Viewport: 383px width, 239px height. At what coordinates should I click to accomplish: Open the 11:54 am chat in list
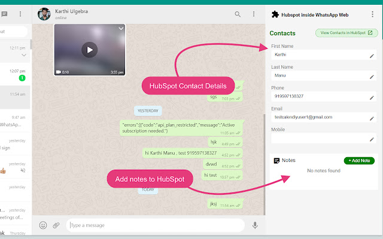(x=15, y=97)
